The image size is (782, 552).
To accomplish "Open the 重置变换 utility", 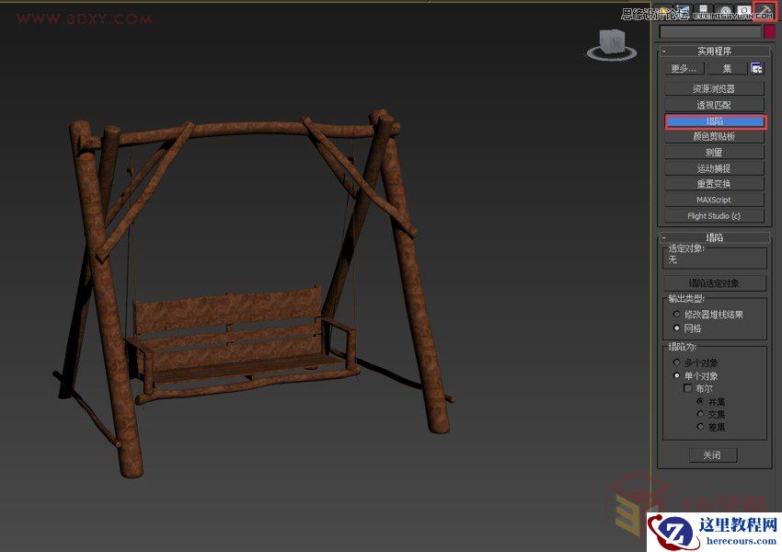I will [714, 184].
